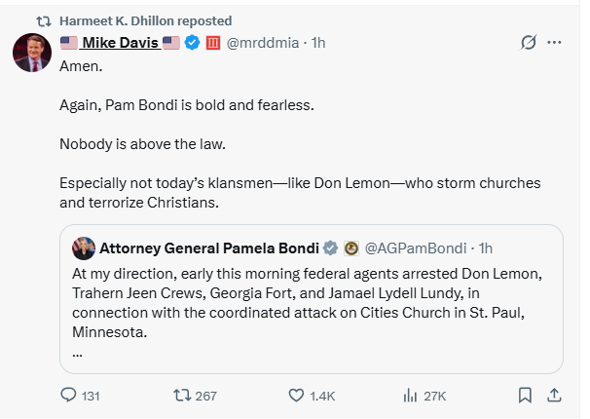Click the red affiliation badge beside Mike Davis
590x419 pixels.
tap(213, 43)
